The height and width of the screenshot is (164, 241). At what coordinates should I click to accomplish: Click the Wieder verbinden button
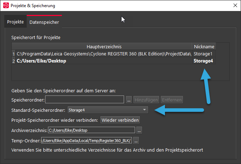(x=120, y=120)
